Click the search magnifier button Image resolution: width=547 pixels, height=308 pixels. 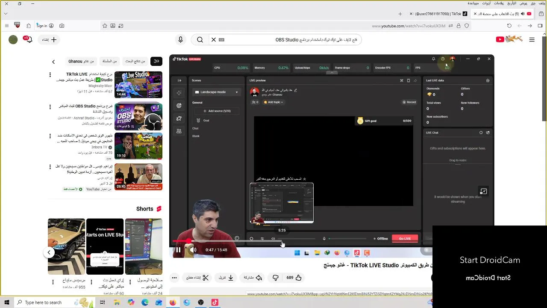point(200,40)
